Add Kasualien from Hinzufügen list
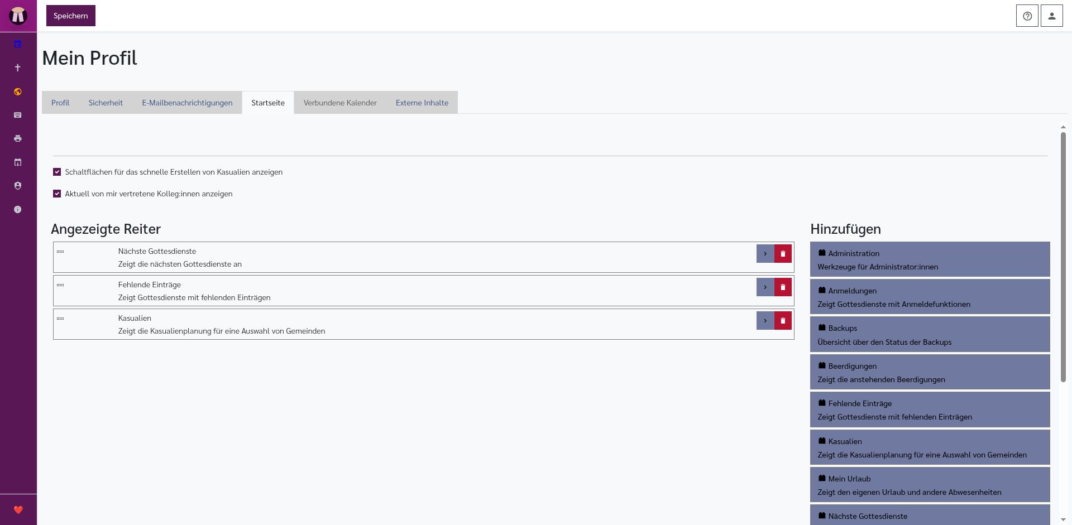 [930, 447]
